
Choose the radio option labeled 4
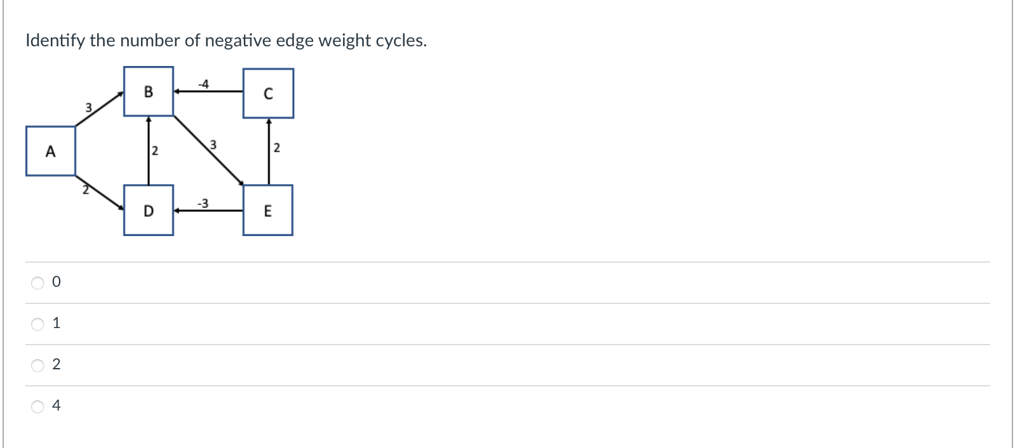(38, 406)
